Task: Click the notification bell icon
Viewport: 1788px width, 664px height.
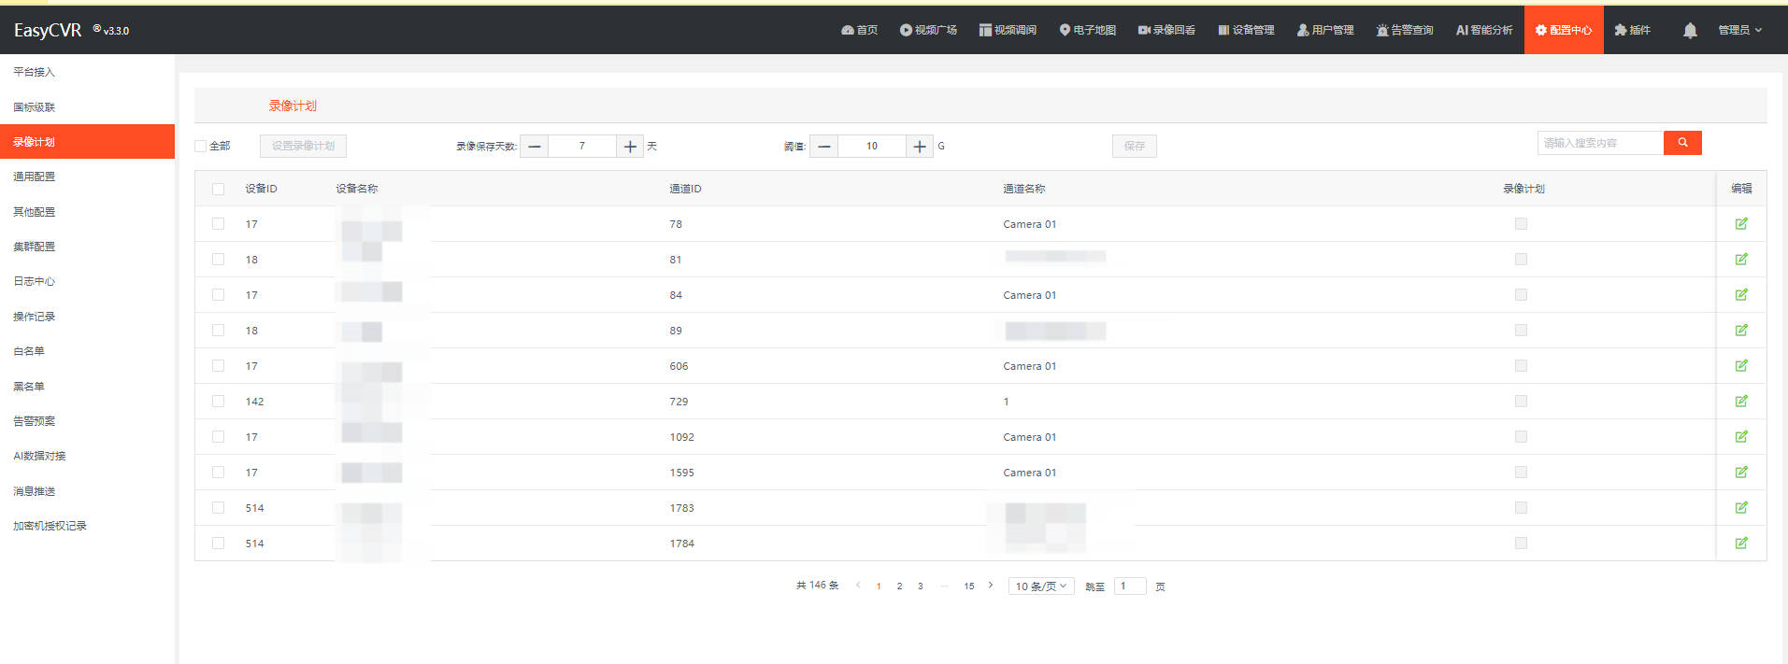Action: 1689,31
